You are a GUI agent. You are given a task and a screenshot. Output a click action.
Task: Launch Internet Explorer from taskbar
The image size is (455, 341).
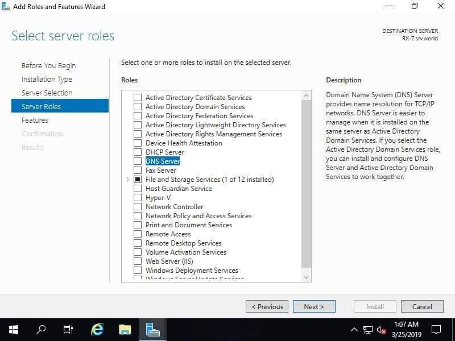(97, 330)
